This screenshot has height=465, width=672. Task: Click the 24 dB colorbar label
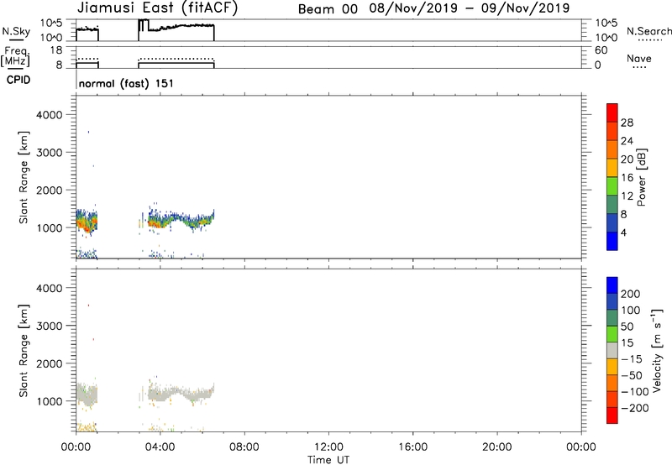[627, 141]
